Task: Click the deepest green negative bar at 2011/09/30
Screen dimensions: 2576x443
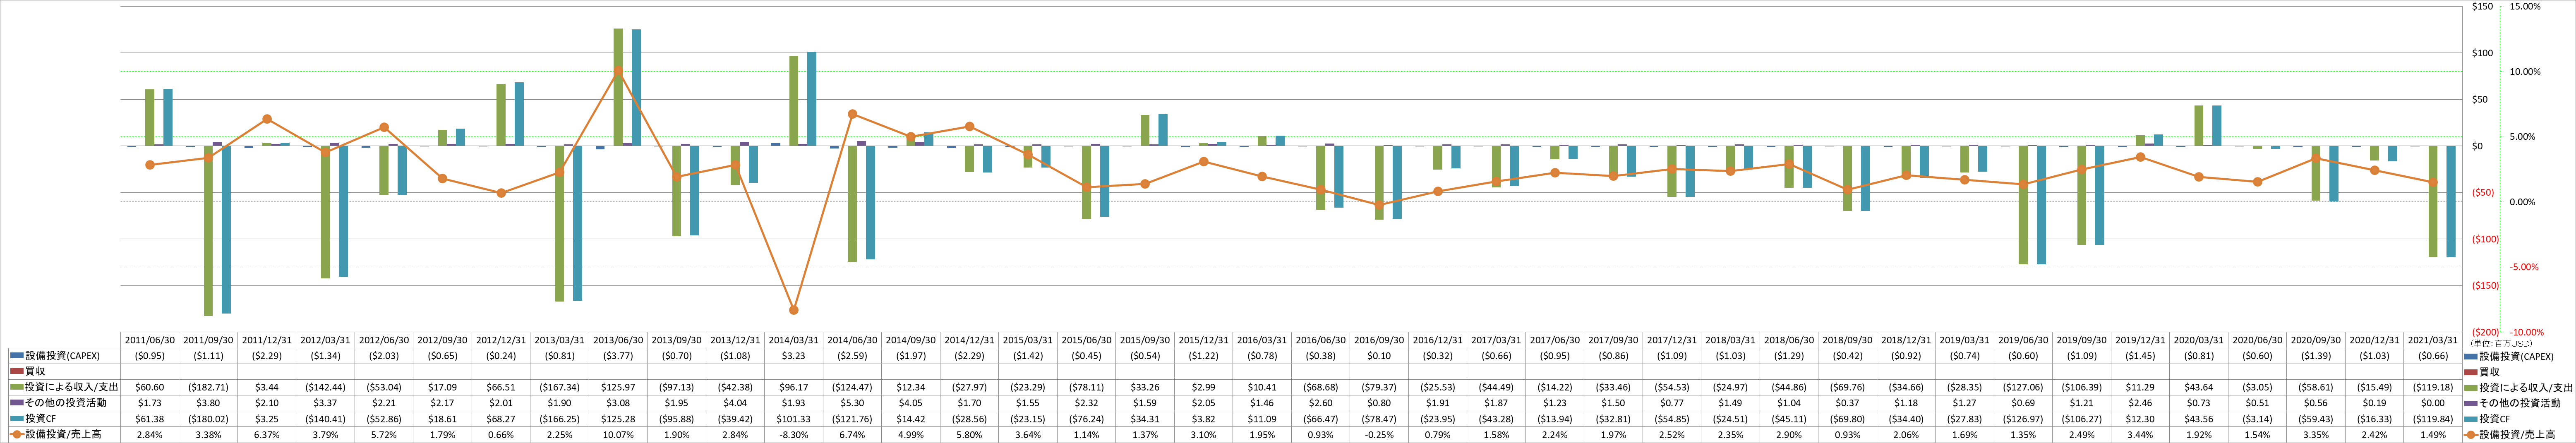Action: point(208,231)
